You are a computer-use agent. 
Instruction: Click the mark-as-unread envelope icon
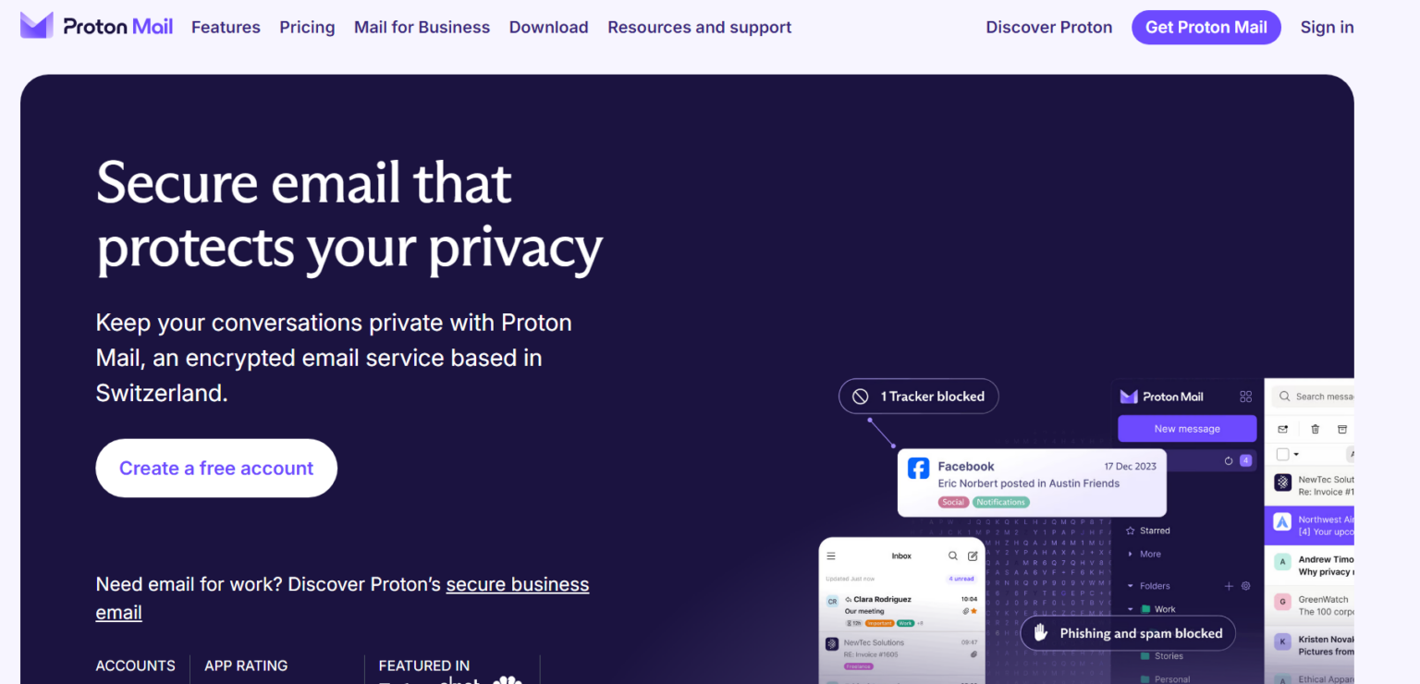tap(1283, 429)
